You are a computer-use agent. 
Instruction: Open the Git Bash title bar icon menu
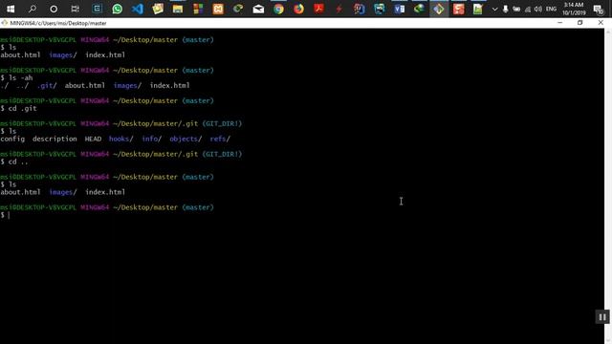[4, 23]
